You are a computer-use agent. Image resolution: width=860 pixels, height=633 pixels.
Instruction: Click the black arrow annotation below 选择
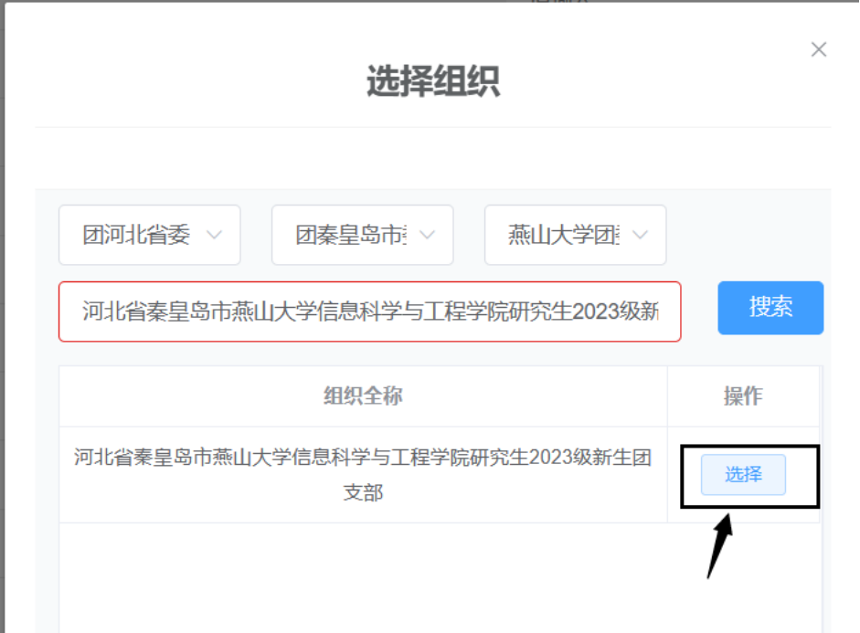pyautogui.click(x=720, y=546)
